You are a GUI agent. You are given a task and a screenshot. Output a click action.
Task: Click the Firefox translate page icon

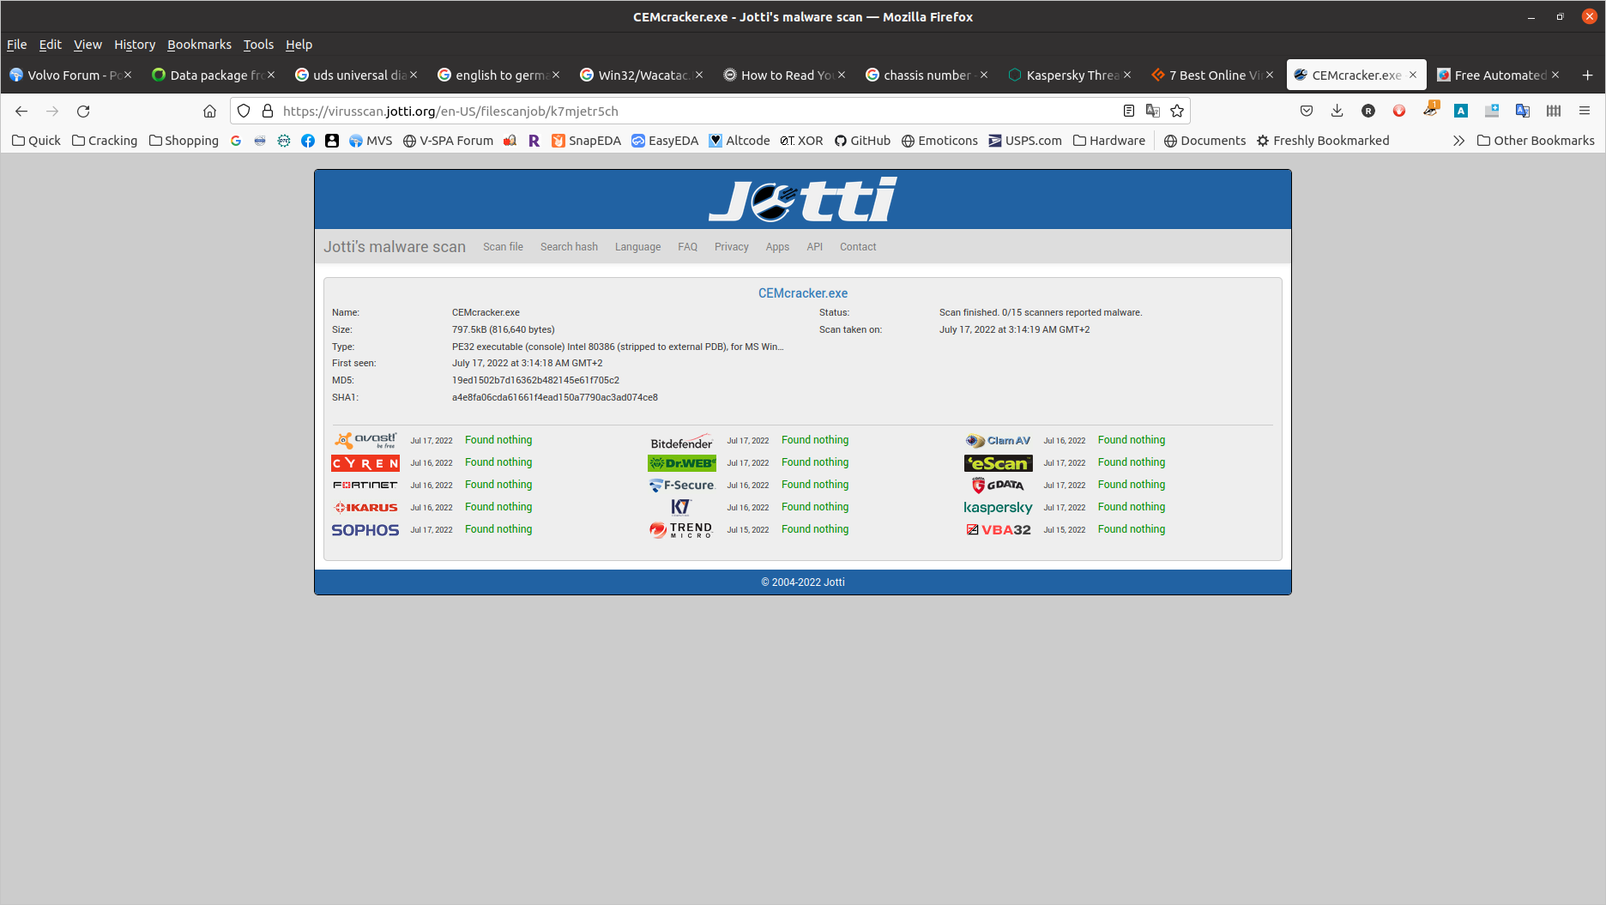point(1152,111)
